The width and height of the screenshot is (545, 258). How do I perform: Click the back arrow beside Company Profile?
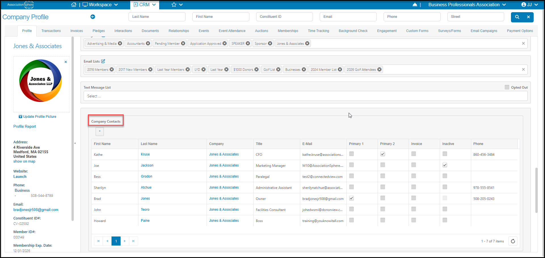pos(93,17)
